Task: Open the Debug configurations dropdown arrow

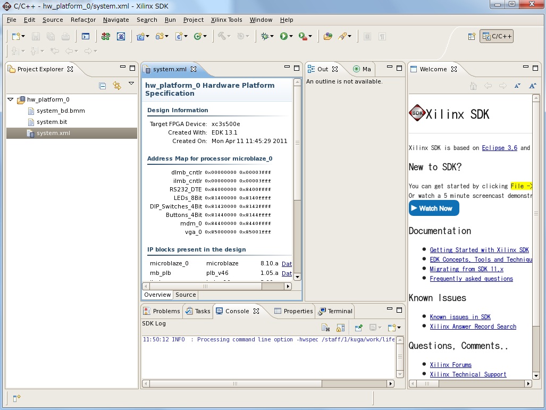Action: [x=272, y=36]
